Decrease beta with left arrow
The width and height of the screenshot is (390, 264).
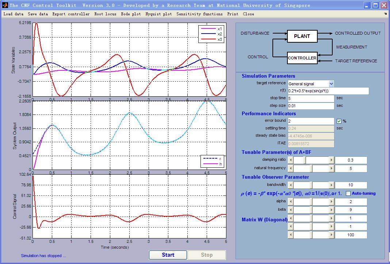pyautogui.click(x=291, y=210)
